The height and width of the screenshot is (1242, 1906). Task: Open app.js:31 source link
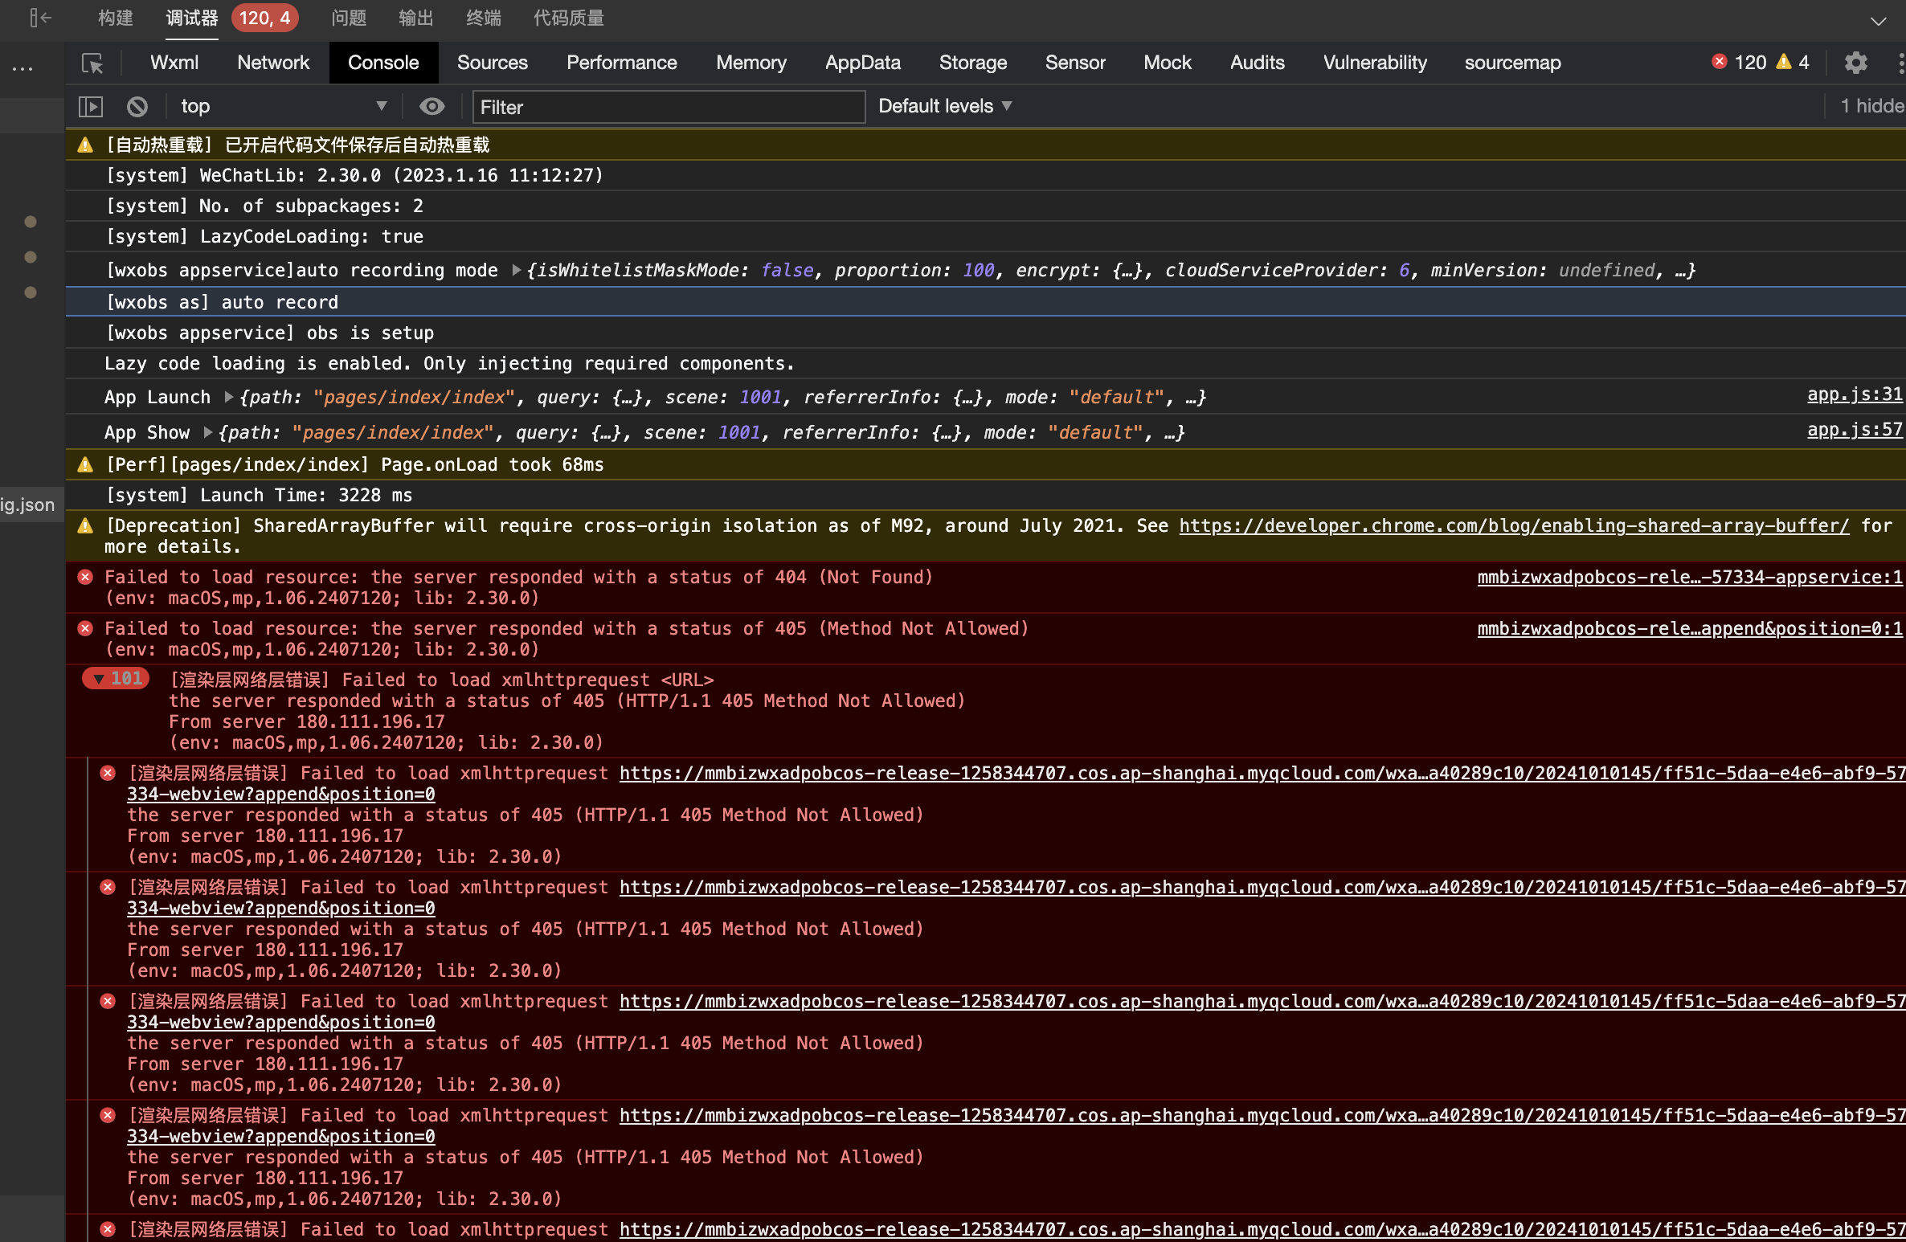pos(1854,394)
